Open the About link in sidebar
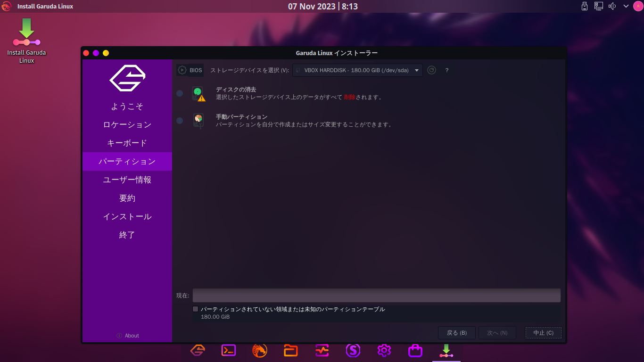 132,336
